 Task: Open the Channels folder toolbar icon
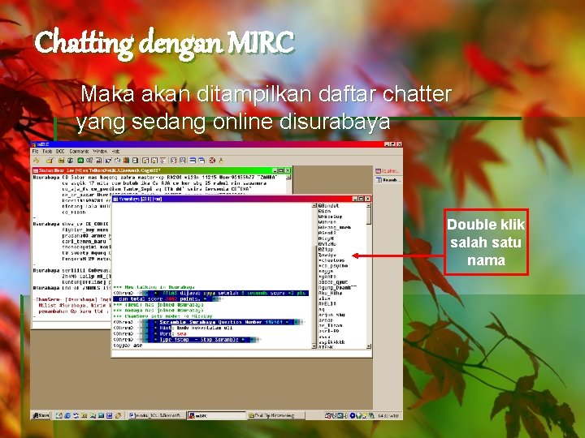[x=61, y=161]
